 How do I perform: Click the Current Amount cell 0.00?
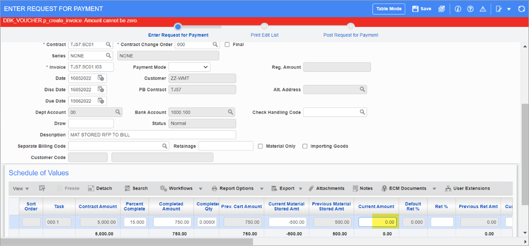coord(378,222)
